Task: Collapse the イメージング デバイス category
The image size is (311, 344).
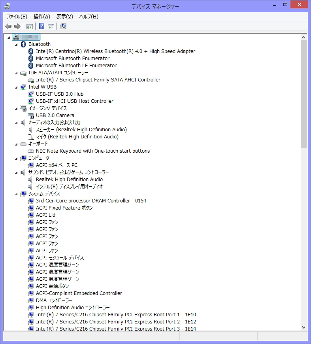Action: (16, 109)
